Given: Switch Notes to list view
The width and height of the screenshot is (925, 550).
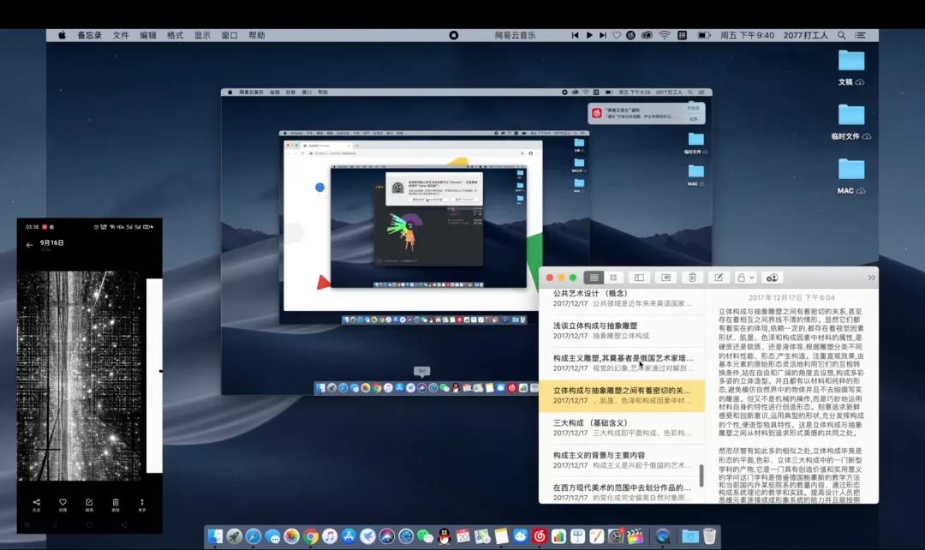Looking at the screenshot, I should tap(594, 278).
